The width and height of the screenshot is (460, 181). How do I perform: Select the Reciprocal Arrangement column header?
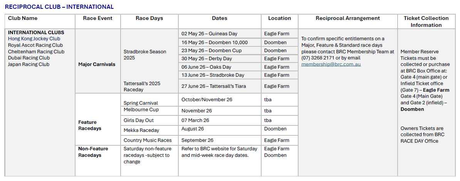pos(348,21)
